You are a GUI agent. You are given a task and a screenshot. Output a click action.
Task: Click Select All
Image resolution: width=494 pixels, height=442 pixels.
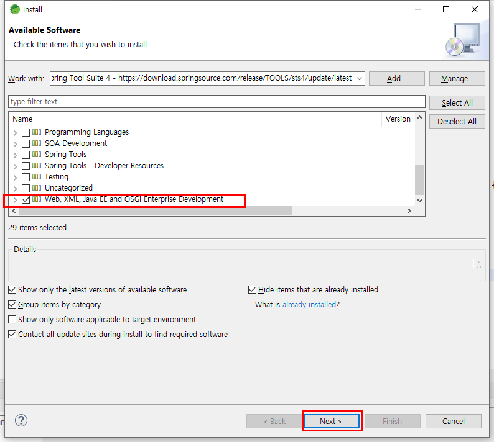457,103
